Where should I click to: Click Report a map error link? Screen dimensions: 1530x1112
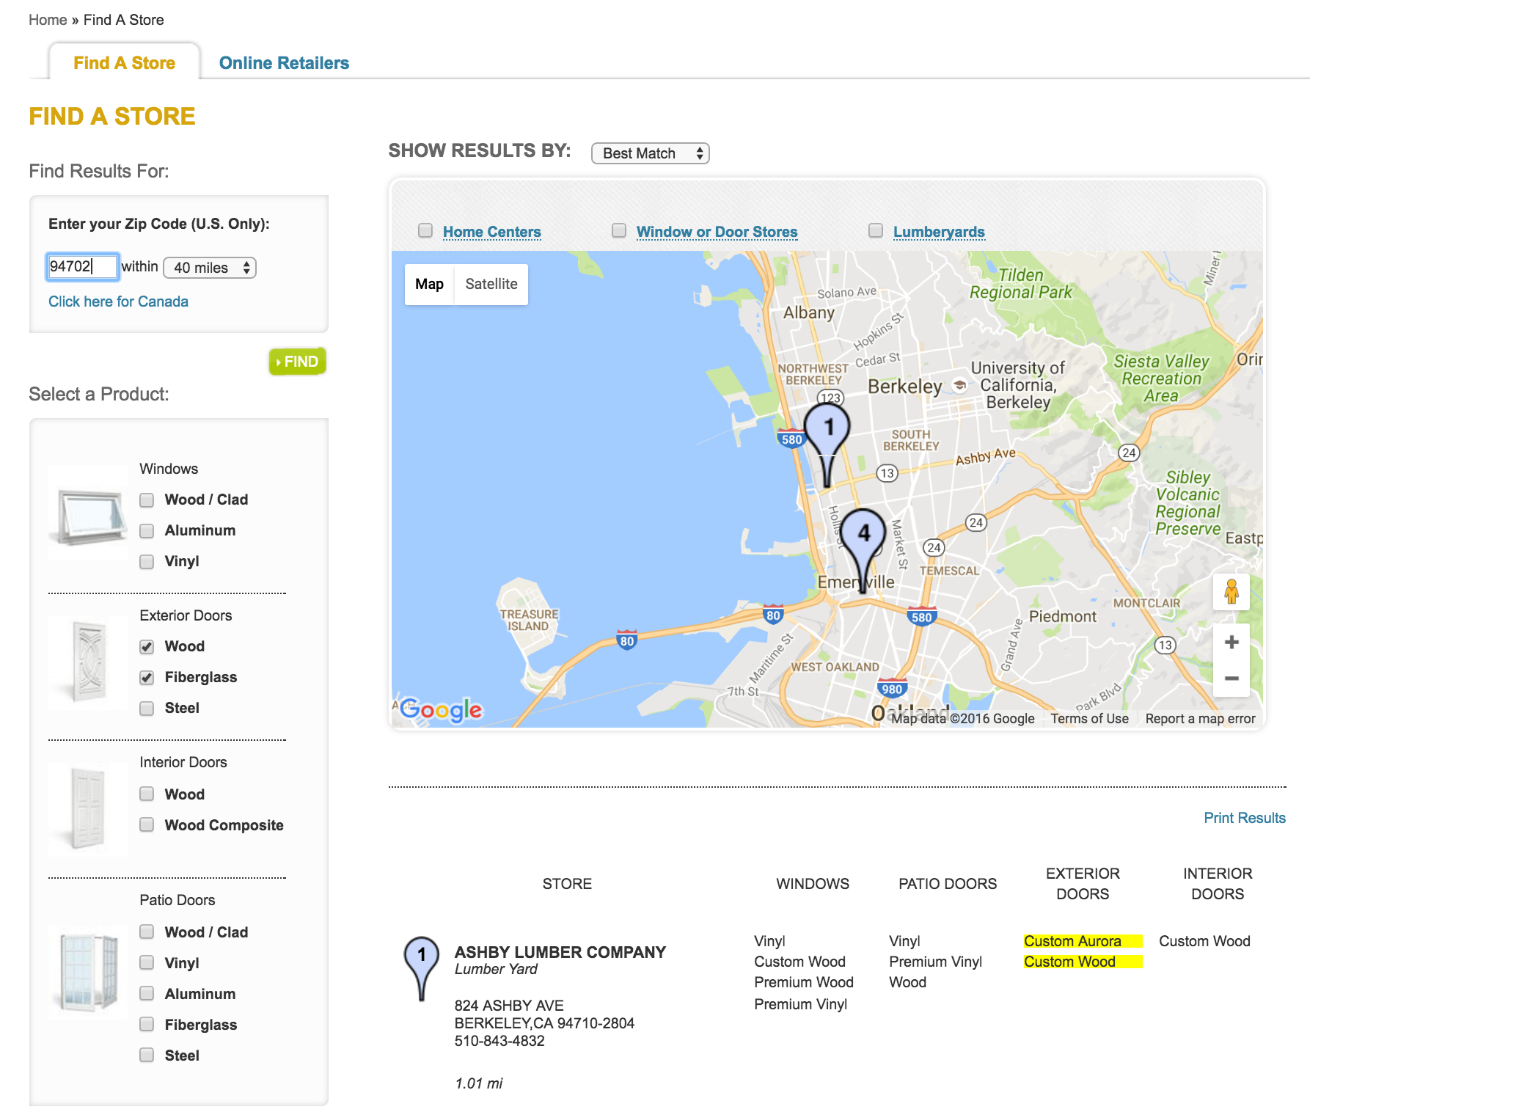tap(1200, 719)
